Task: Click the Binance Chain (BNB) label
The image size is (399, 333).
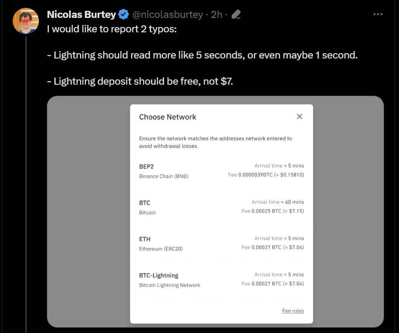Action: [x=163, y=176]
